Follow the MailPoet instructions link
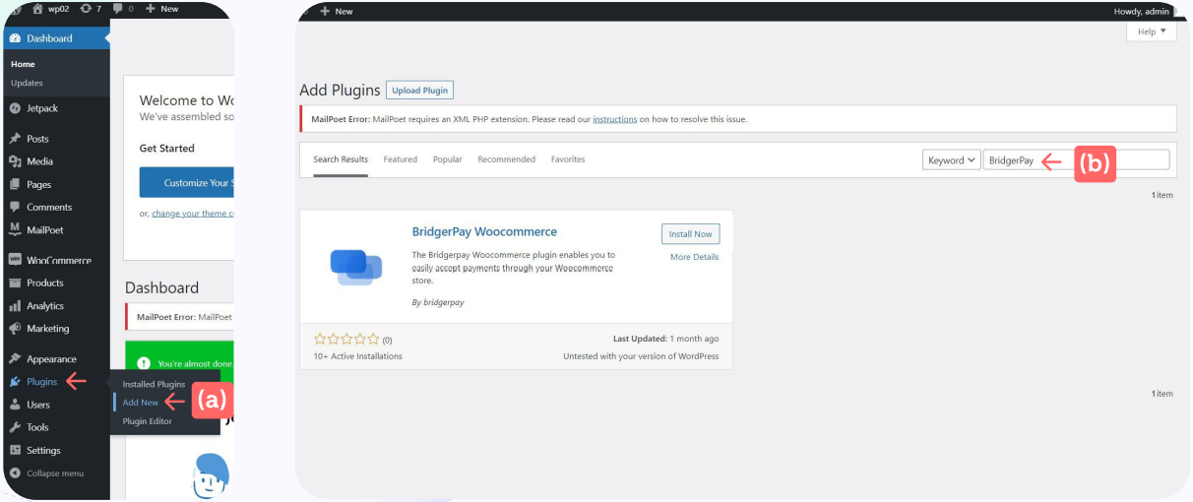 click(615, 119)
